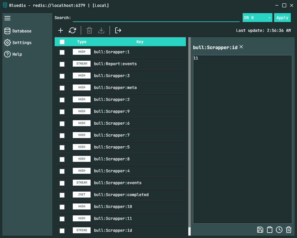The width and height of the screenshot is (297, 238).
Task: Select checkbox for bull:Scrapper:completed
Action: coord(62,195)
